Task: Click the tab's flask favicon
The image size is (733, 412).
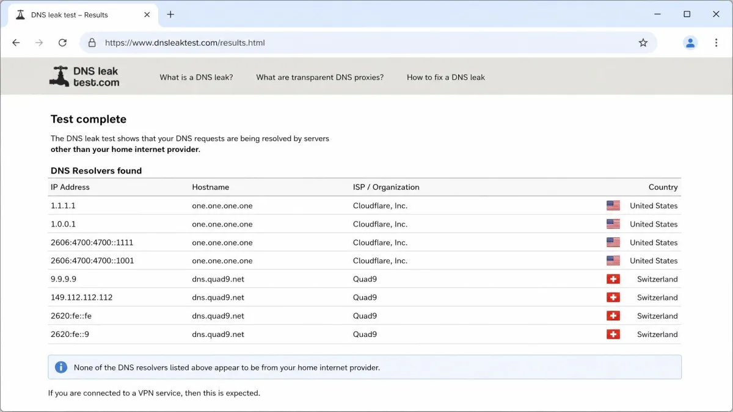Action: [20, 15]
